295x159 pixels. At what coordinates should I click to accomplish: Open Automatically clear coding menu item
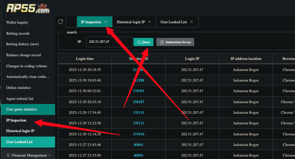pos(28,77)
